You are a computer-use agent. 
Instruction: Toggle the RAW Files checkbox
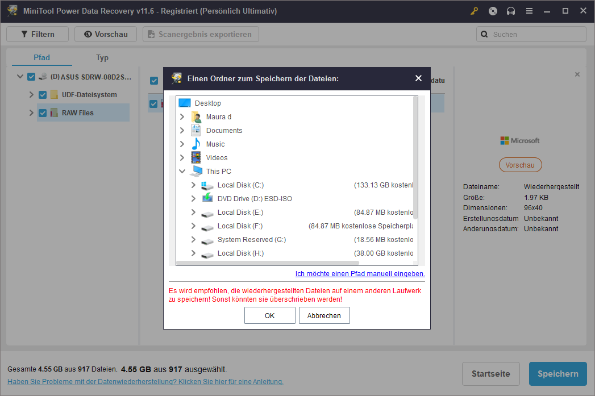pos(43,113)
